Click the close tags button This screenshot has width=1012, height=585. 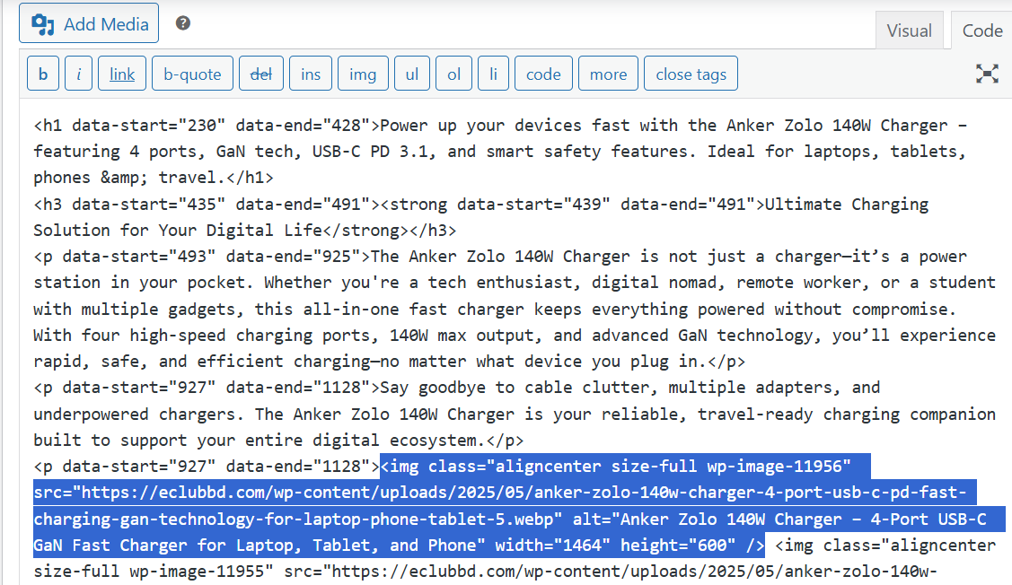click(691, 74)
